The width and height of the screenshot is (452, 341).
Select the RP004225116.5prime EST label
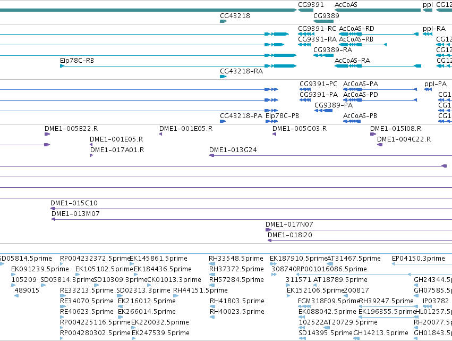click(96, 322)
